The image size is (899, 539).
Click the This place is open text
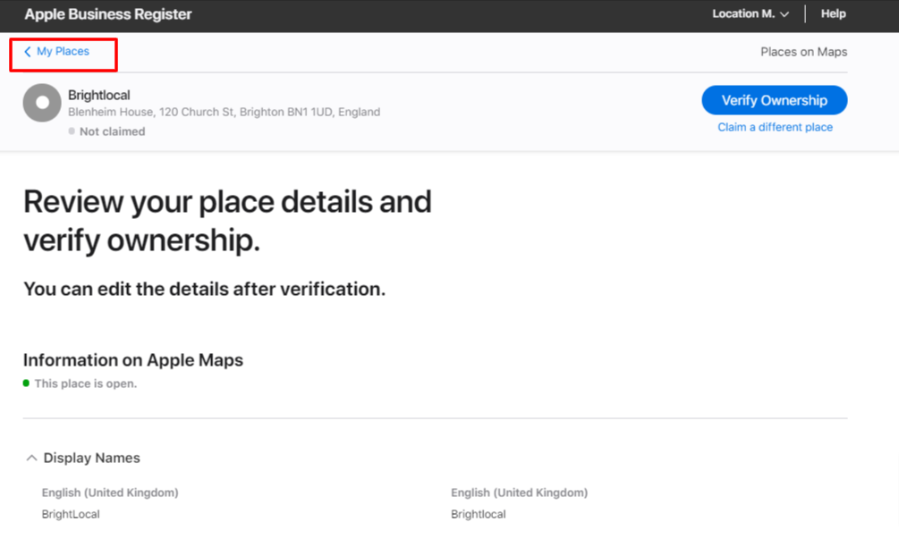click(86, 383)
